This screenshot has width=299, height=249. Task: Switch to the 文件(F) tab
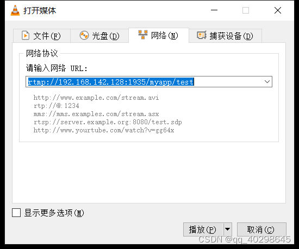(42, 36)
